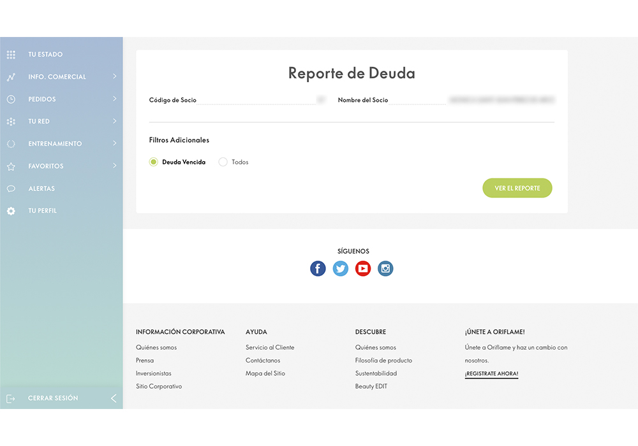This screenshot has width=638, height=446.
Task: Select the Todos radio button
Action: pos(223,162)
